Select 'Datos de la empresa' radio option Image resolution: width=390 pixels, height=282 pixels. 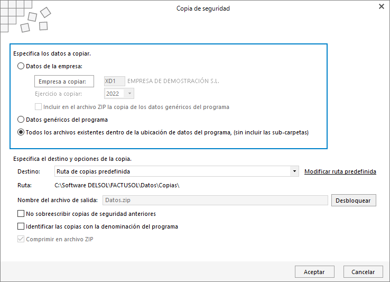pyautogui.click(x=21, y=66)
